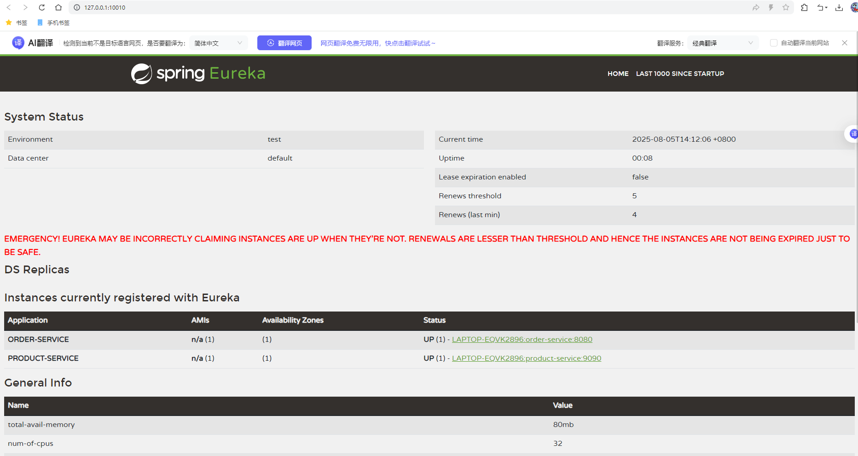Image resolution: width=858 pixels, height=456 pixels.
Task: Open the browser extensions puzzle icon
Action: (804, 7)
